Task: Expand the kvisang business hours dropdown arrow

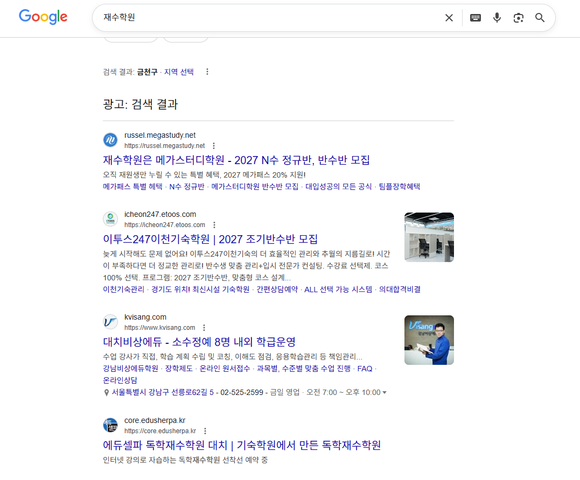Action: click(x=384, y=393)
